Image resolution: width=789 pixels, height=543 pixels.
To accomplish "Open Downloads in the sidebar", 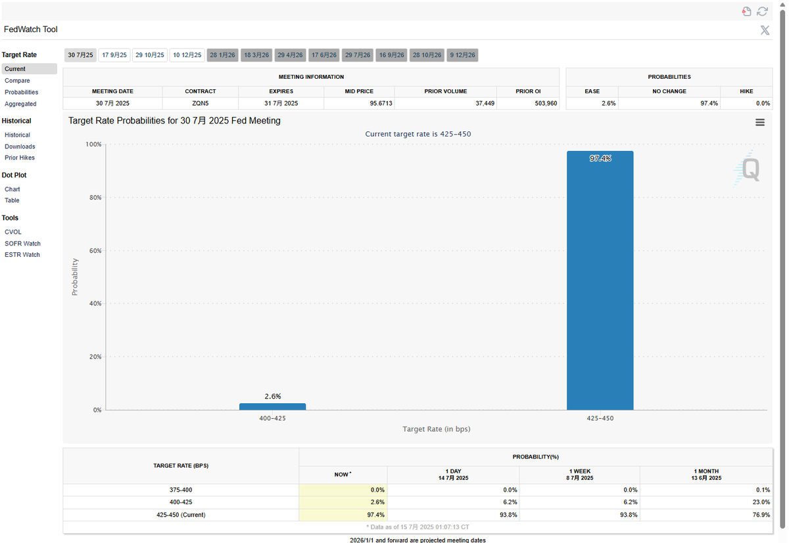I will click(x=20, y=146).
